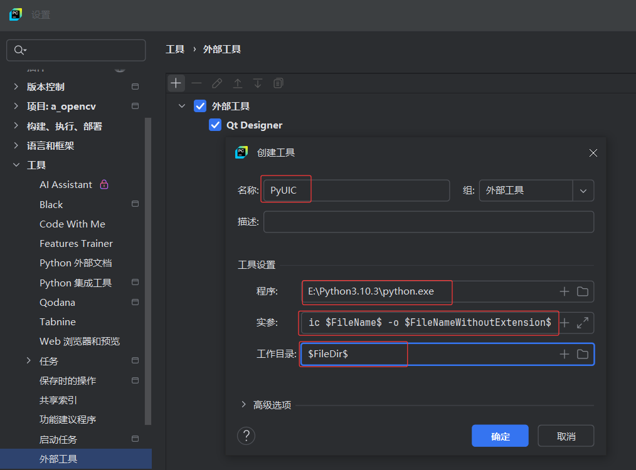The width and height of the screenshot is (636, 470).
Task: Click the Copy tool icon in toolbar
Action: [x=278, y=83]
